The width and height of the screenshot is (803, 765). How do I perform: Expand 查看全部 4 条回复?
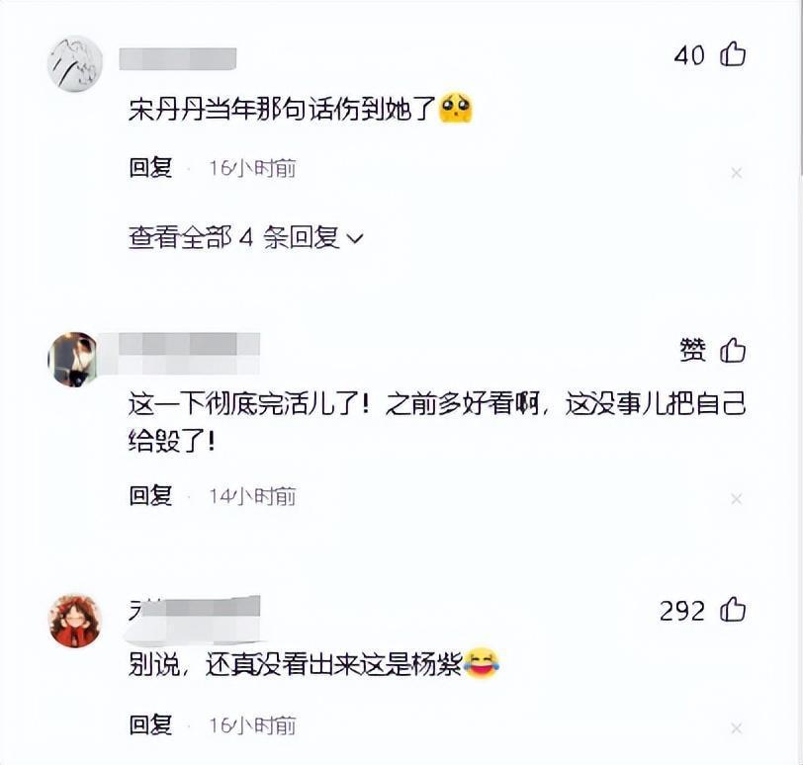click(246, 237)
